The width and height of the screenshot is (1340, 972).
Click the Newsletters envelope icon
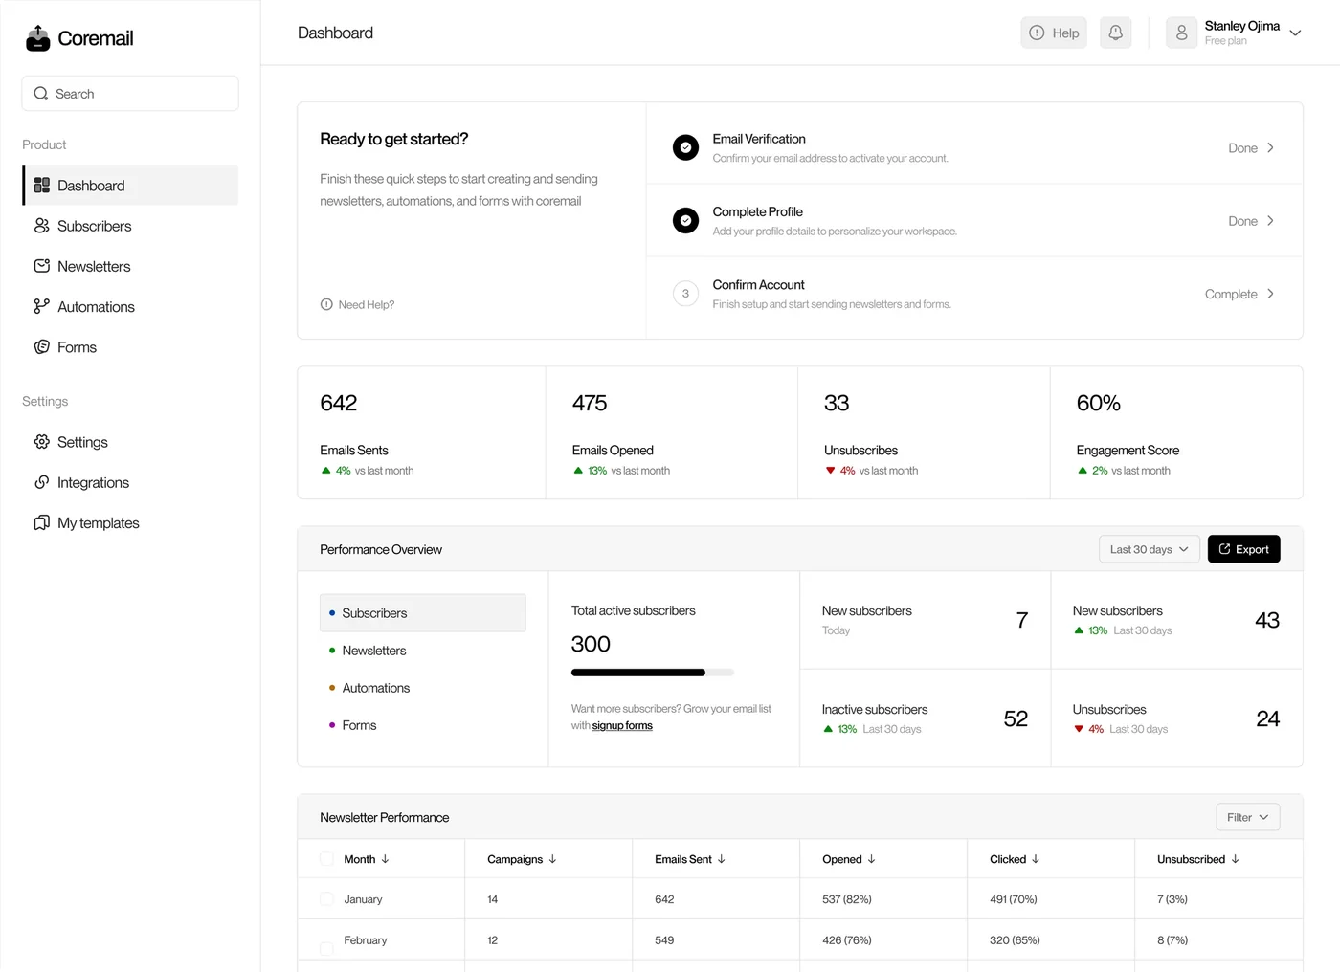click(42, 266)
